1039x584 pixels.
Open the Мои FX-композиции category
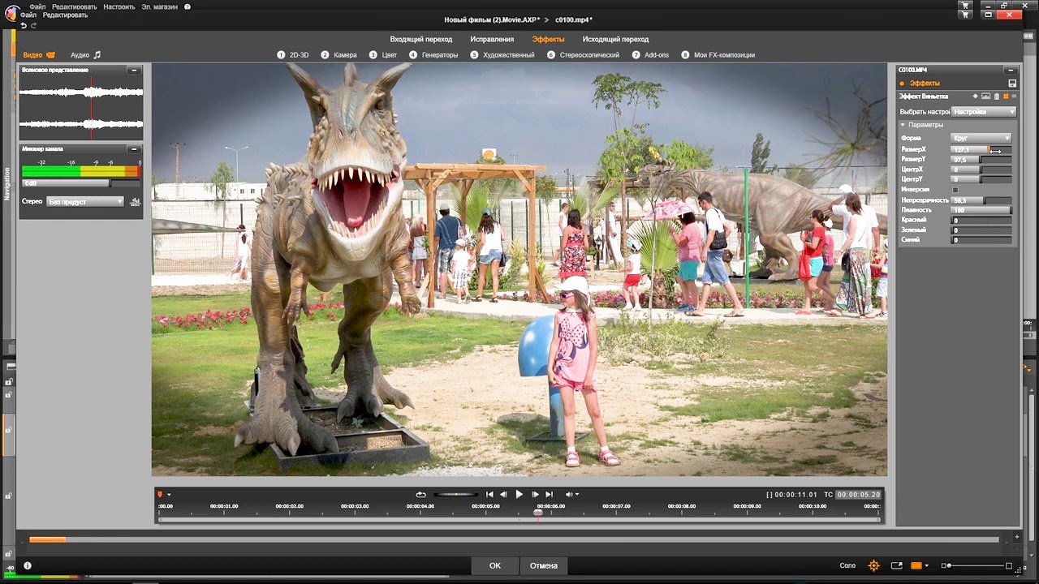point(718,55)
